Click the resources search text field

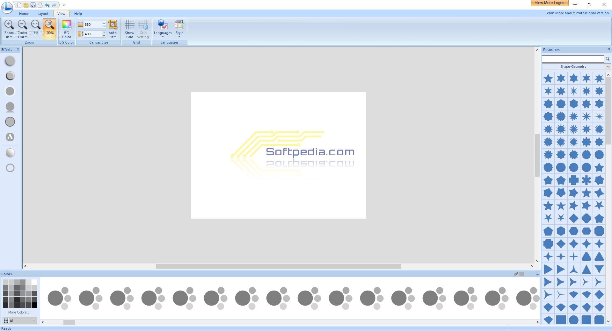pos(573,59)
